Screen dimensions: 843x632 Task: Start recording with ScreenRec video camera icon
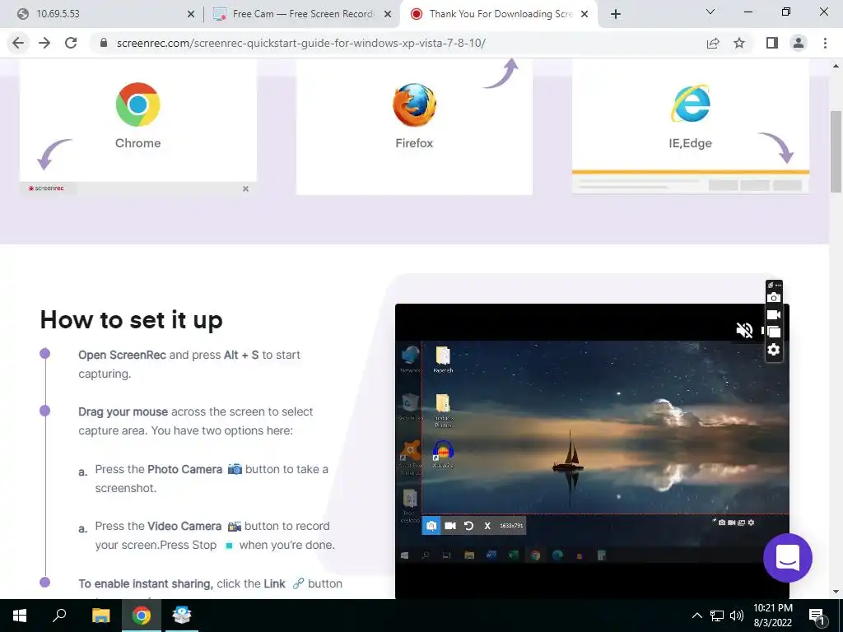(774, 315)
